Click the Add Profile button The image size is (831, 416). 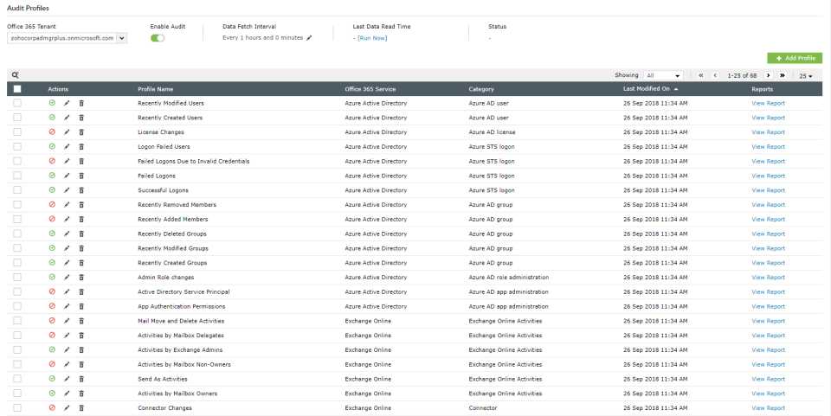(795, 58)
